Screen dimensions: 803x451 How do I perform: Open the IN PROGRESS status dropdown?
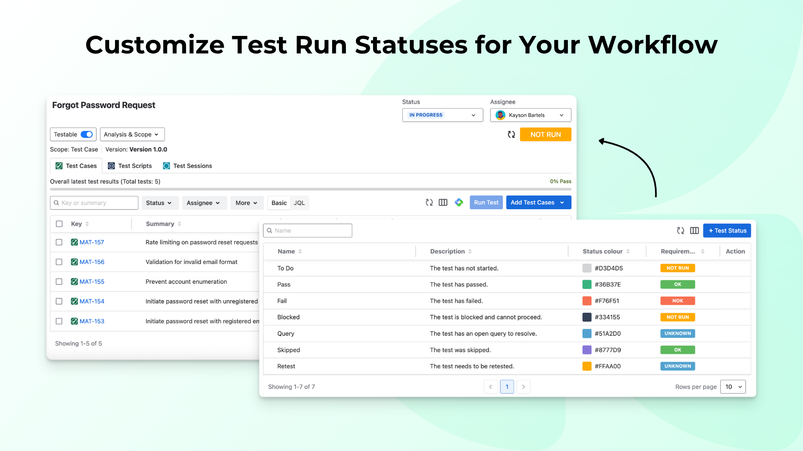pyautogui.click(x=442, y=115)
